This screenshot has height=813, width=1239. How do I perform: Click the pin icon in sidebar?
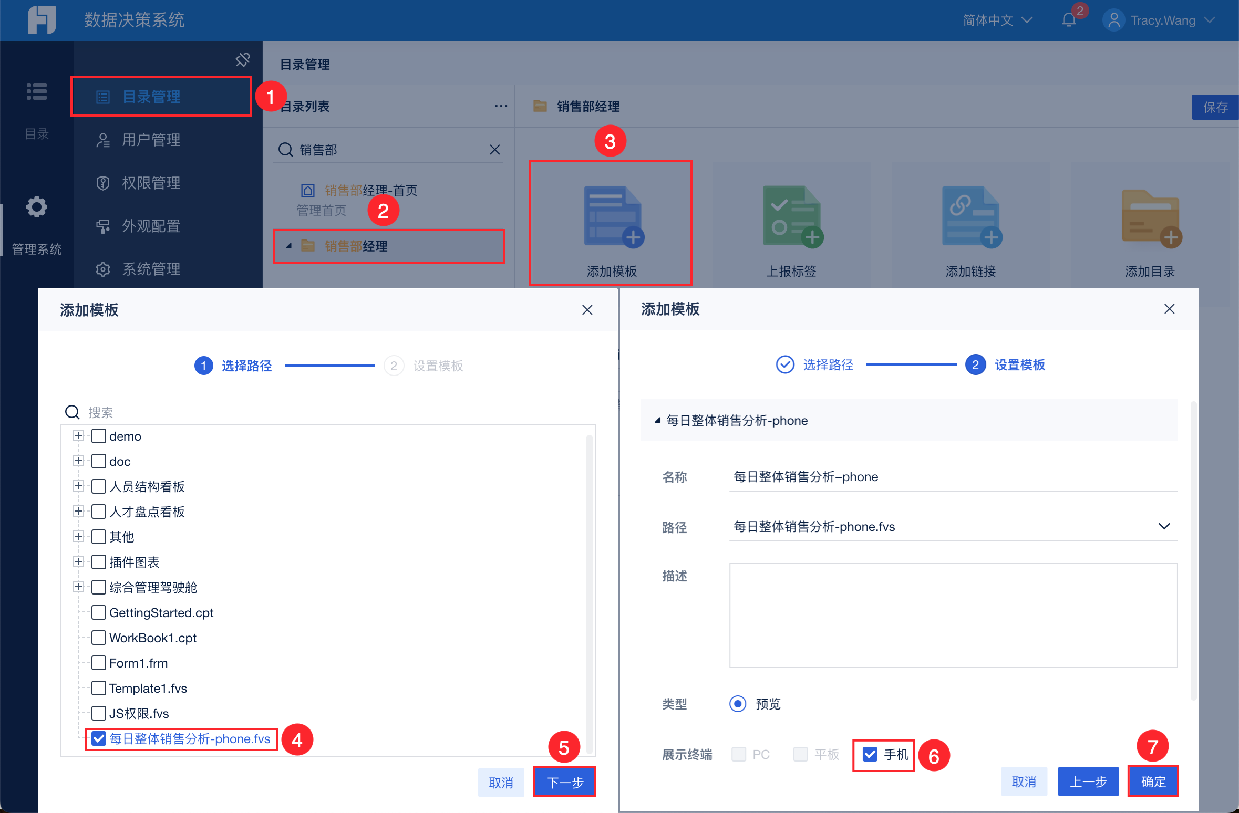tap(242, 59)
